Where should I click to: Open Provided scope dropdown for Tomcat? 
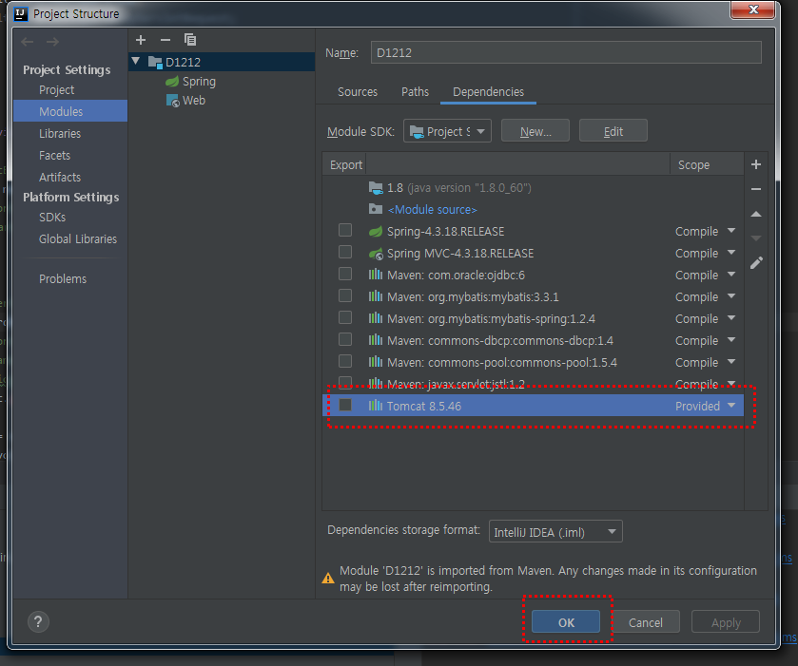pyautogui.click(x=731, y=406)
